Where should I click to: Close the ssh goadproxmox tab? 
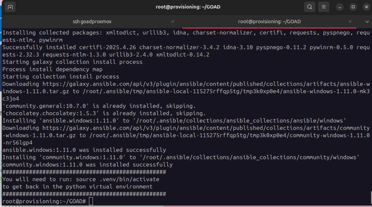click(x=173, y=21)
